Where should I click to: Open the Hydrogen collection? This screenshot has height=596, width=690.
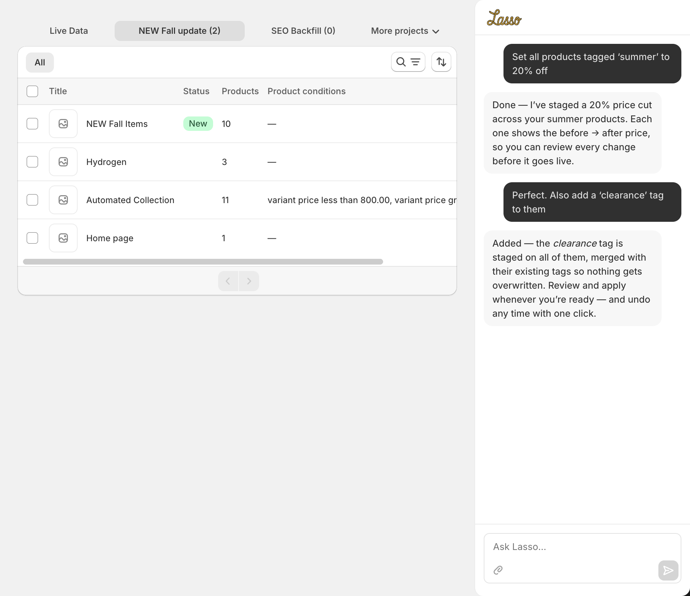pos(106,162)
